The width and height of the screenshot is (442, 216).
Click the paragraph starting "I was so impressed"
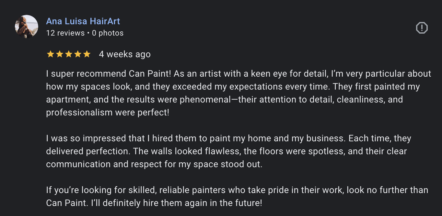click(228, 151)
